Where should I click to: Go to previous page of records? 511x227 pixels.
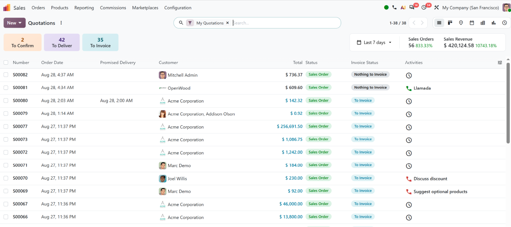point(414,23)
